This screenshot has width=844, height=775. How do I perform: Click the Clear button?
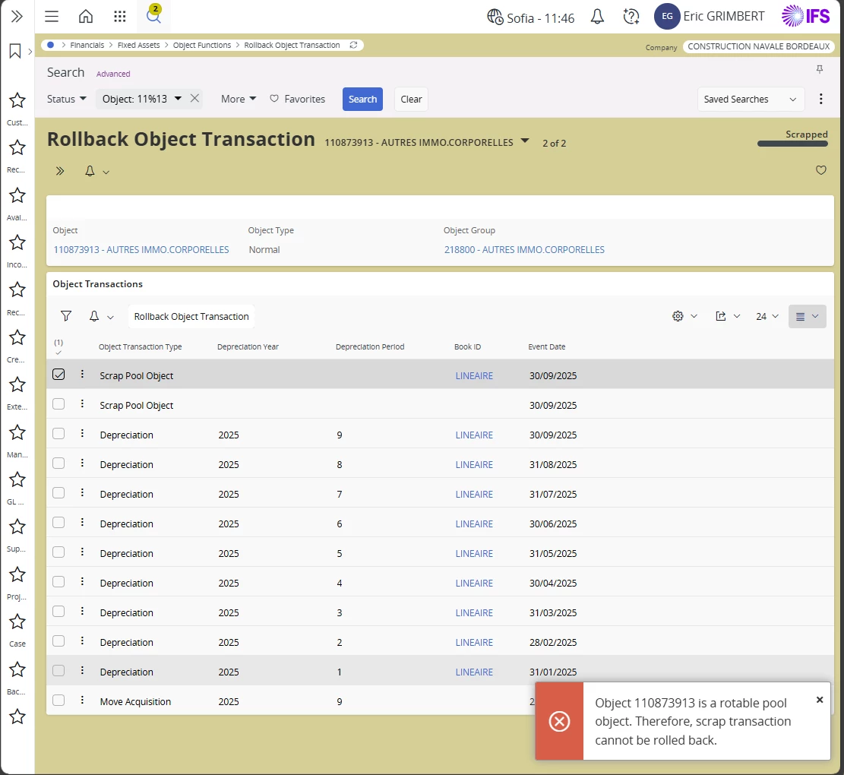pyautogui.click(x=411, y=99)
